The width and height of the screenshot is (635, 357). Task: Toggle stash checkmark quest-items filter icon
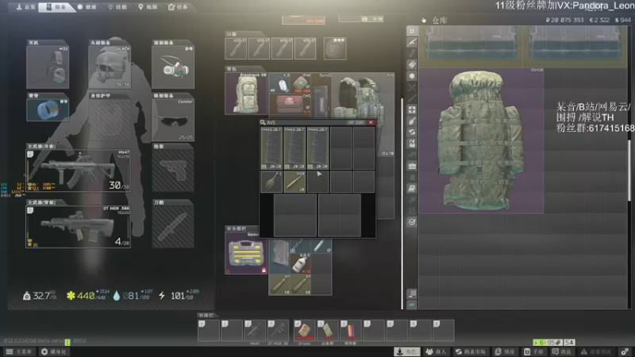pyautogui.click(x=412, y=222)
